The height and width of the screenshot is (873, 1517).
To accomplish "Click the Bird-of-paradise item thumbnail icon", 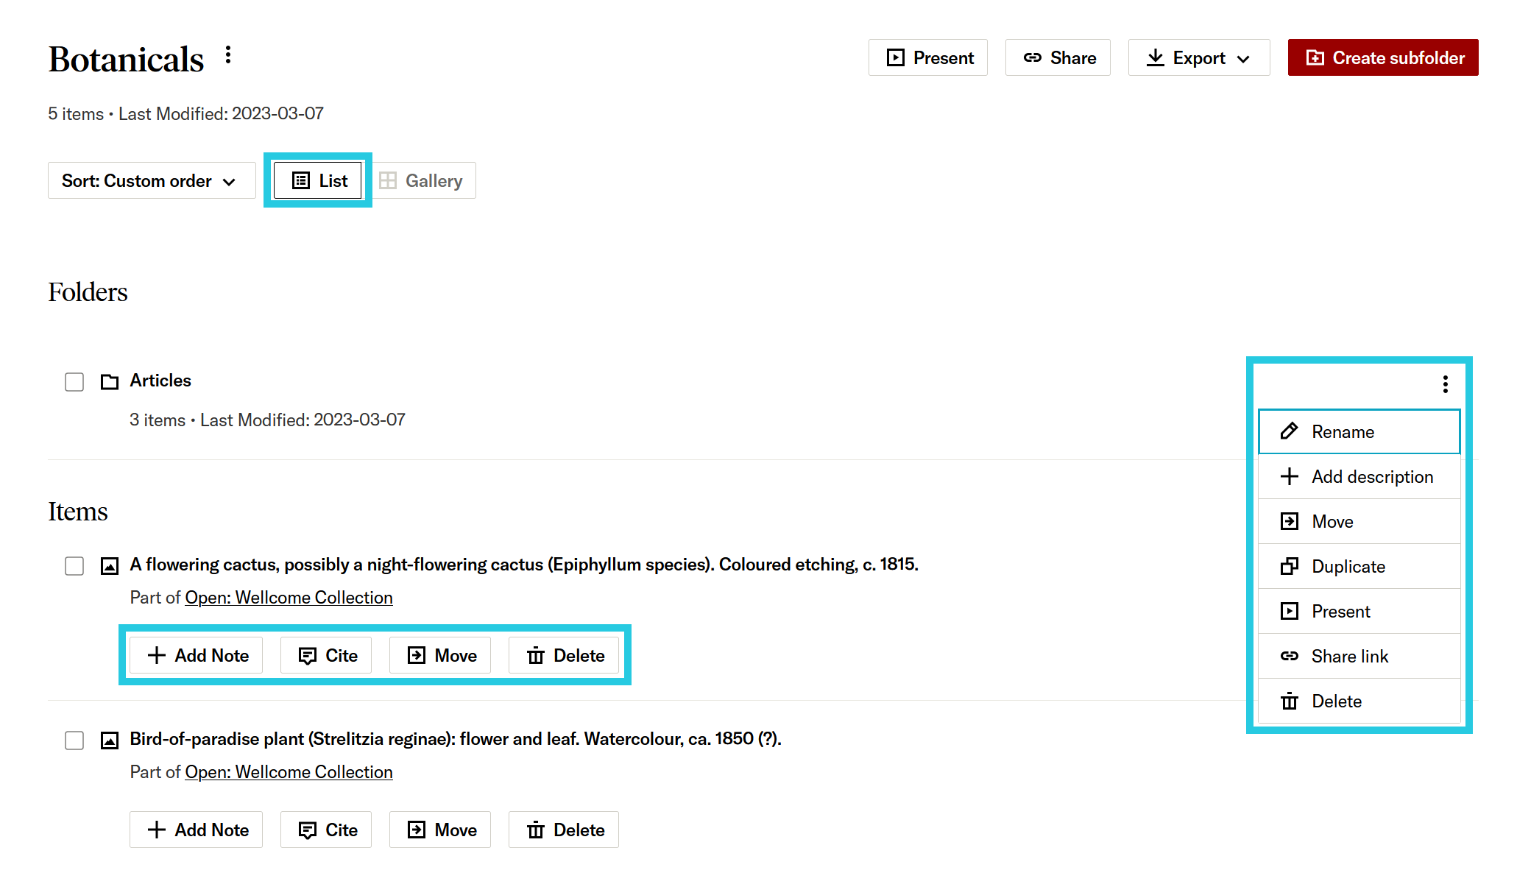I will coord(109,741).
